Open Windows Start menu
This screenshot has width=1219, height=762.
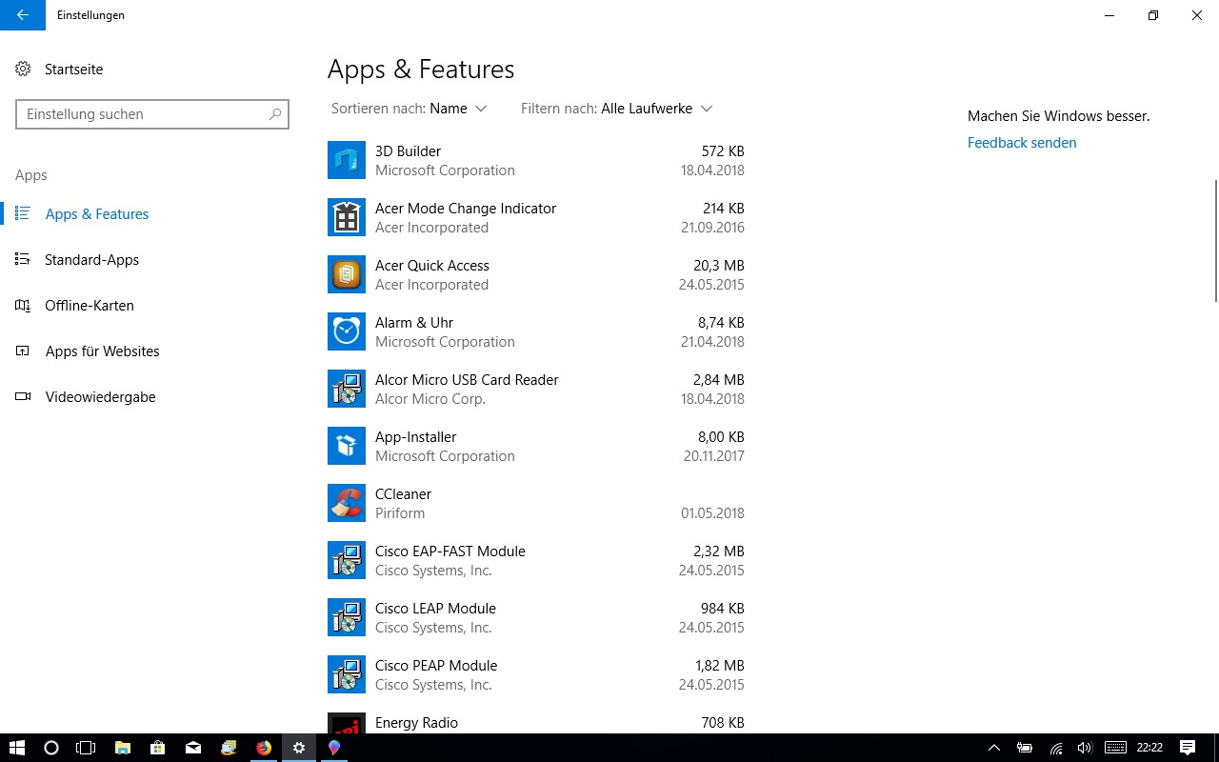[17, 748]
